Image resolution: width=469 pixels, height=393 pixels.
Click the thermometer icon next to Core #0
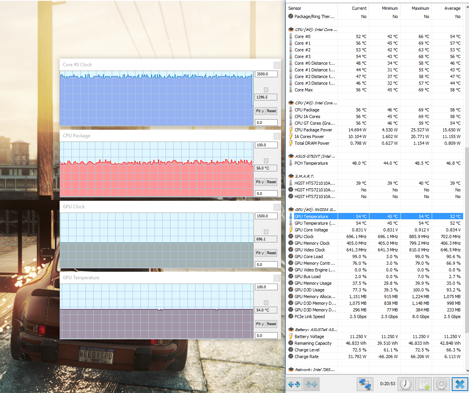click(291, 36)
